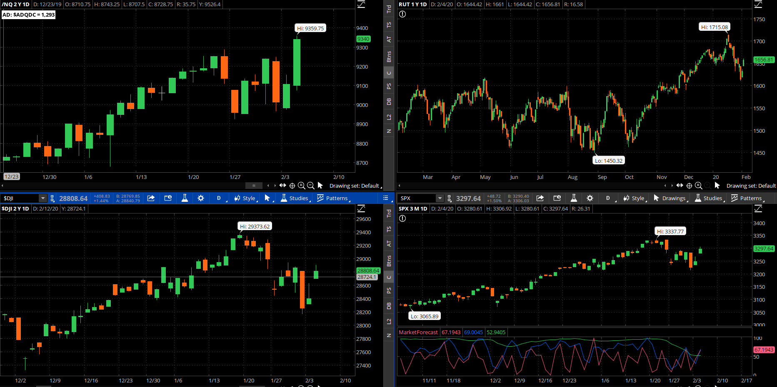Click the Lo: 1450.32 bubble on RUT chart

pos(609,161)
